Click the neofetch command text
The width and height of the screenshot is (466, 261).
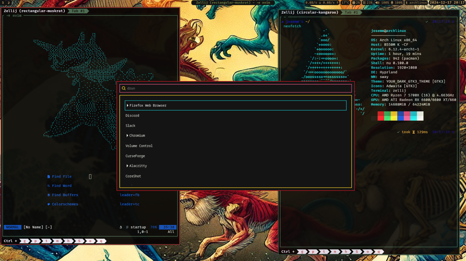292,26
